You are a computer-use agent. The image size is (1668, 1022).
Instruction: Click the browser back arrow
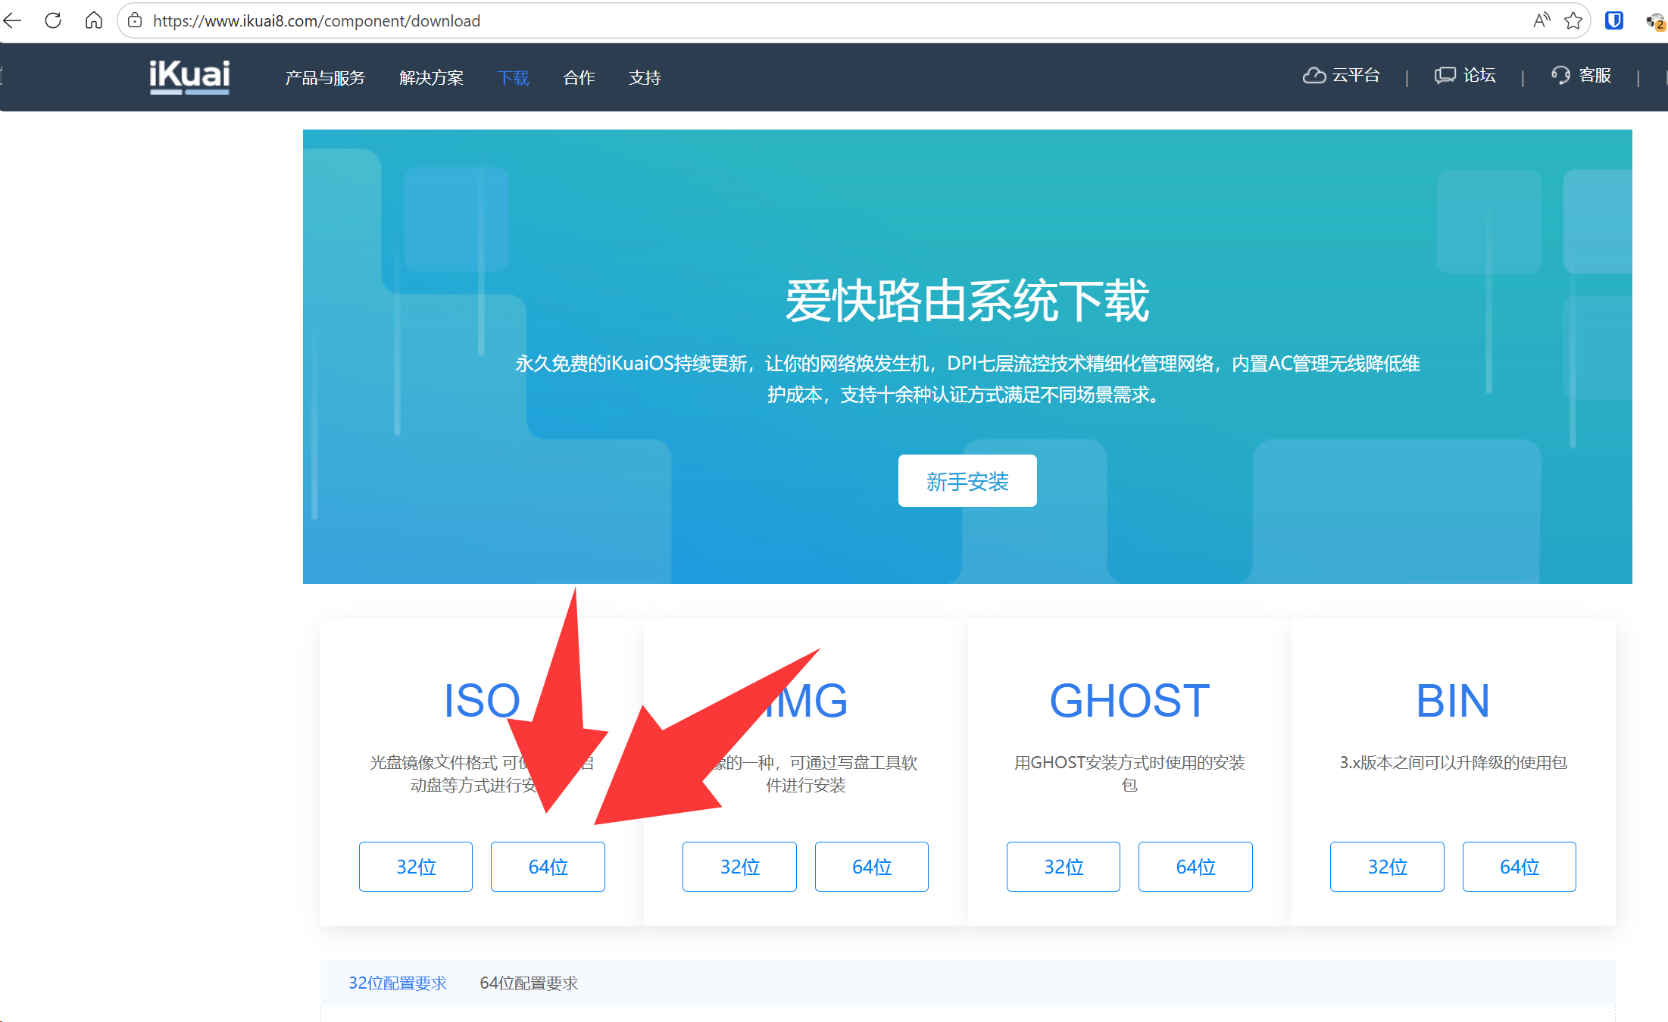tap(13, 20)
